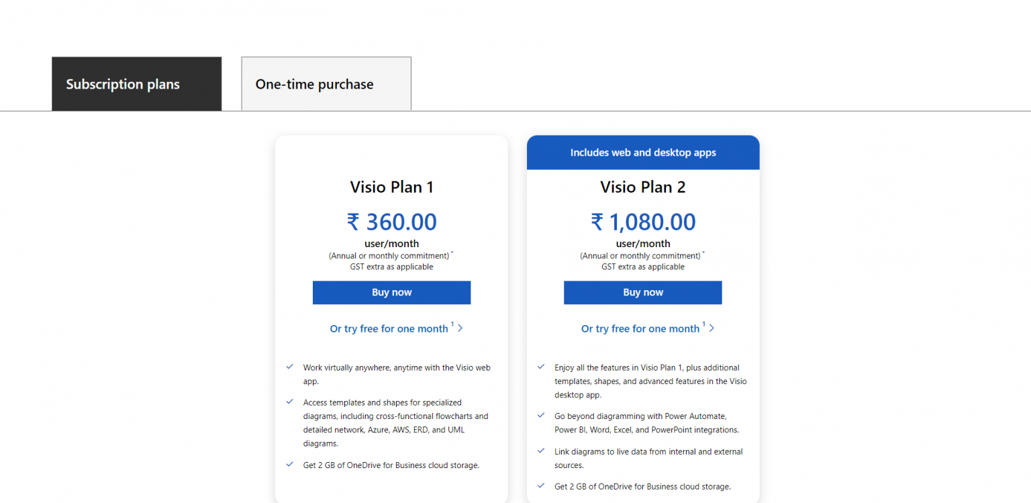Click the ₹ 1,080.00 price of Plan 2

point(643,222)
